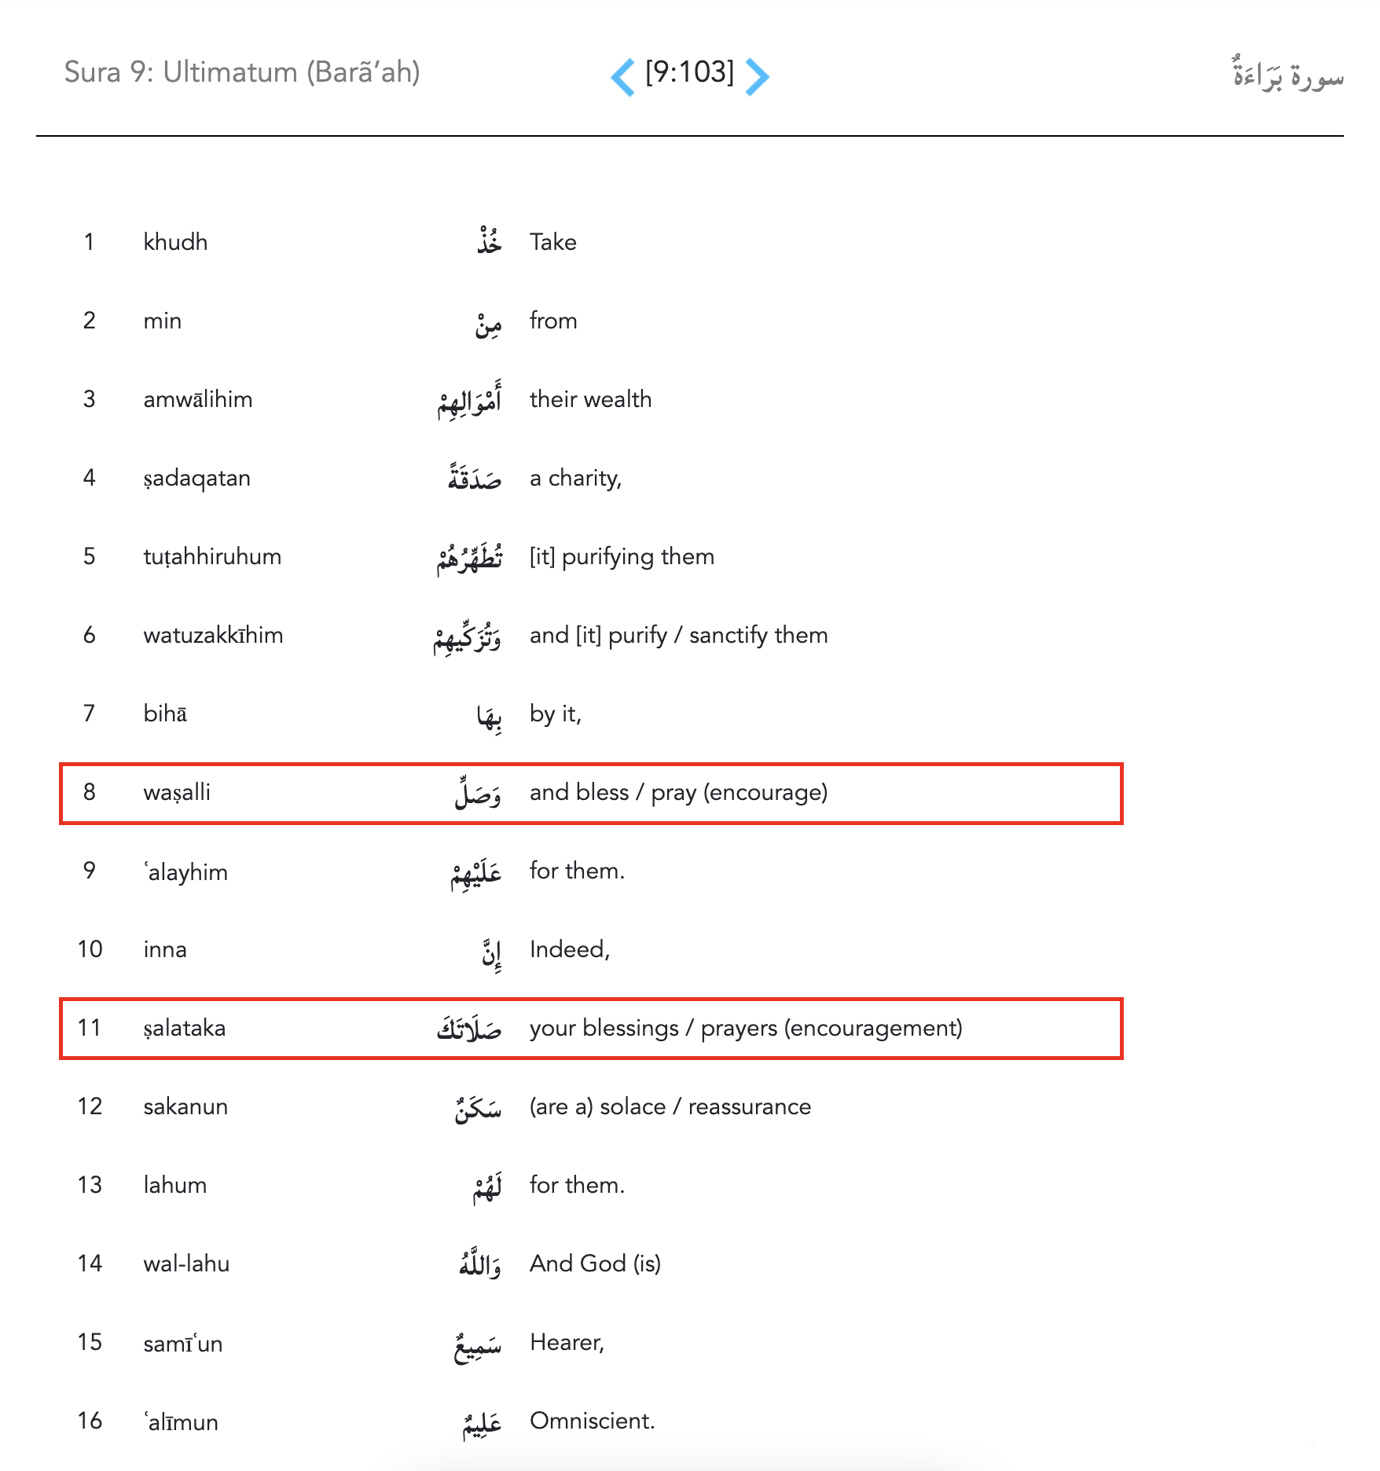Select the highlighted row for word 11 ṣalataka

click(x=591, y=1029)
